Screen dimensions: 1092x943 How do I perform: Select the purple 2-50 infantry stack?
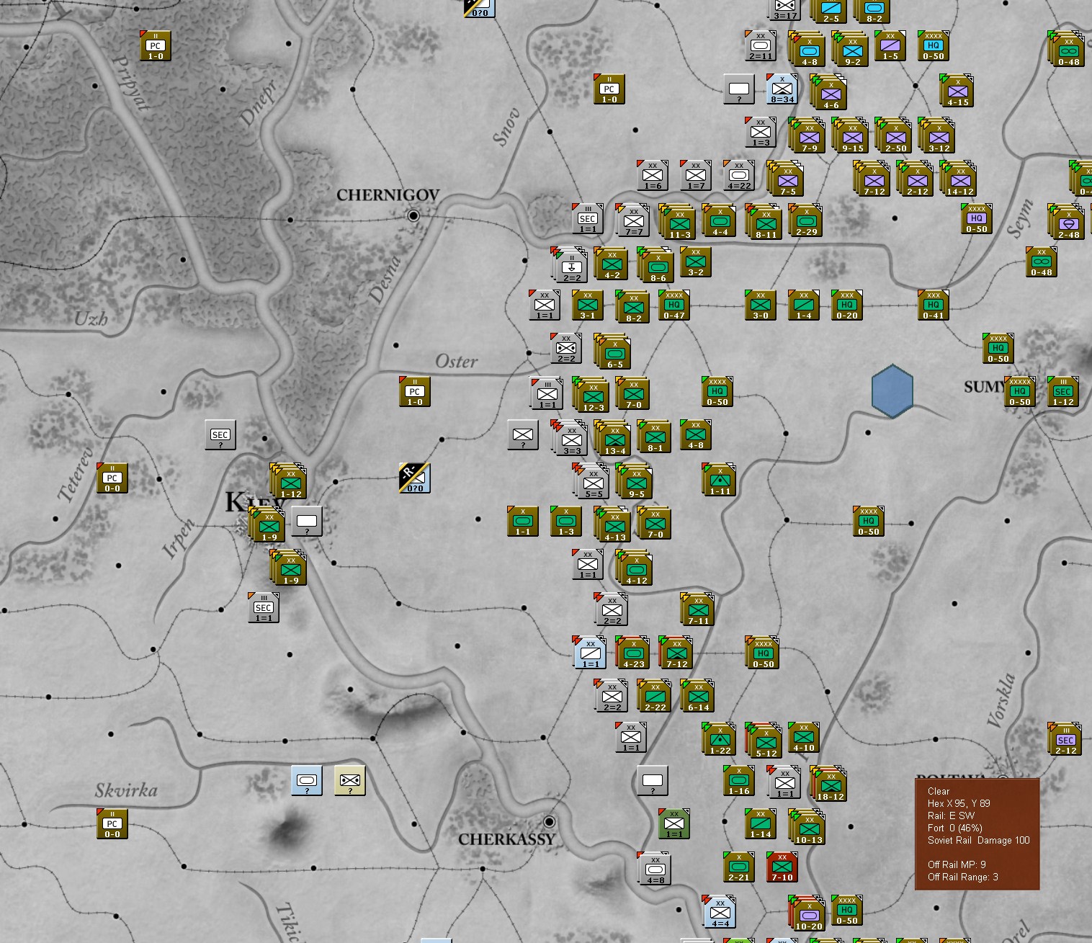(895, 136)
